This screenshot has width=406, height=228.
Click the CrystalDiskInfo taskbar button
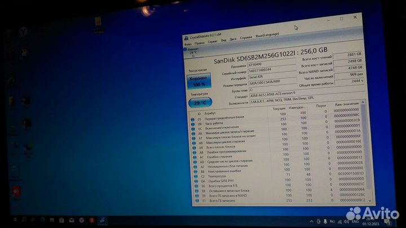click(102, 221)
